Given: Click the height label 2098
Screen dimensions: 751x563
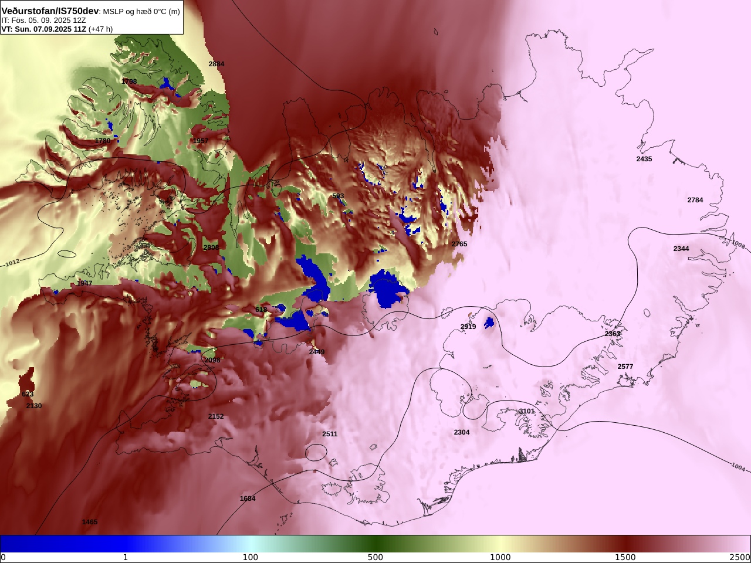Looking at the screenshot, I should (212, 360).
